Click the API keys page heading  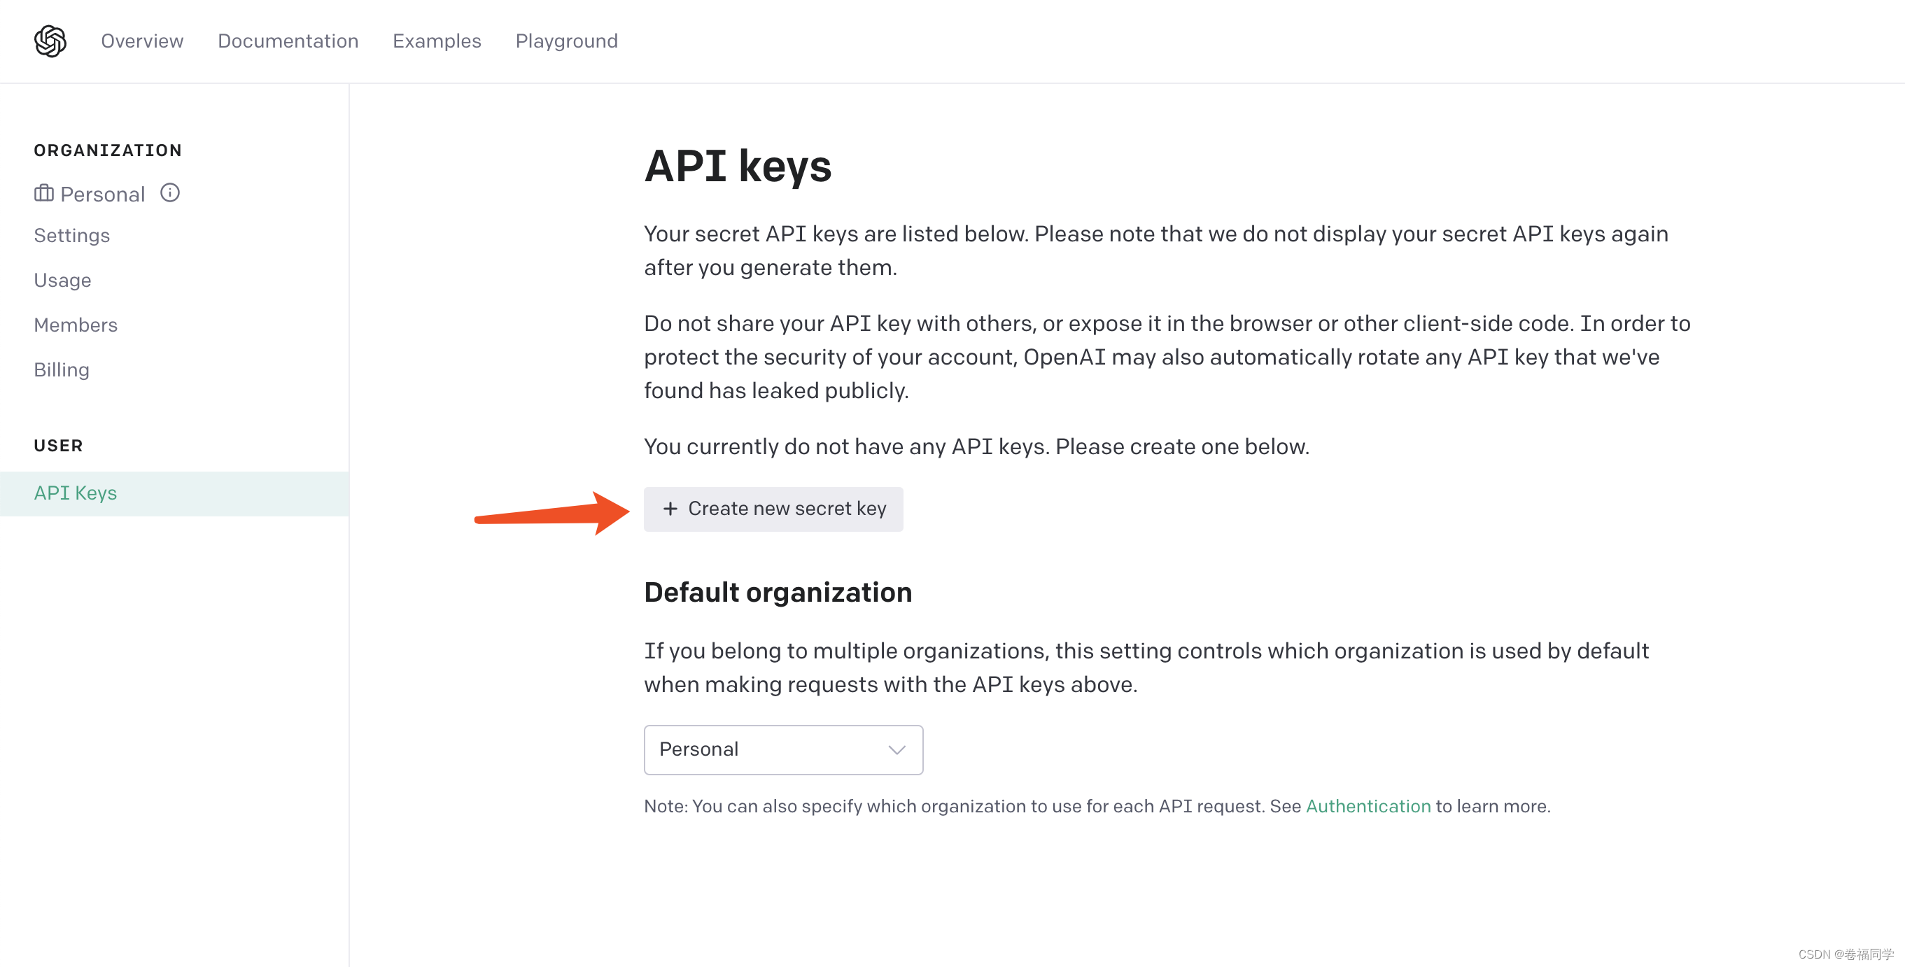coord(738,166)
